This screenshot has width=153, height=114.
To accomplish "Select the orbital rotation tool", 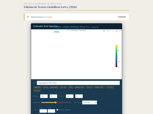I will (114, 31).
